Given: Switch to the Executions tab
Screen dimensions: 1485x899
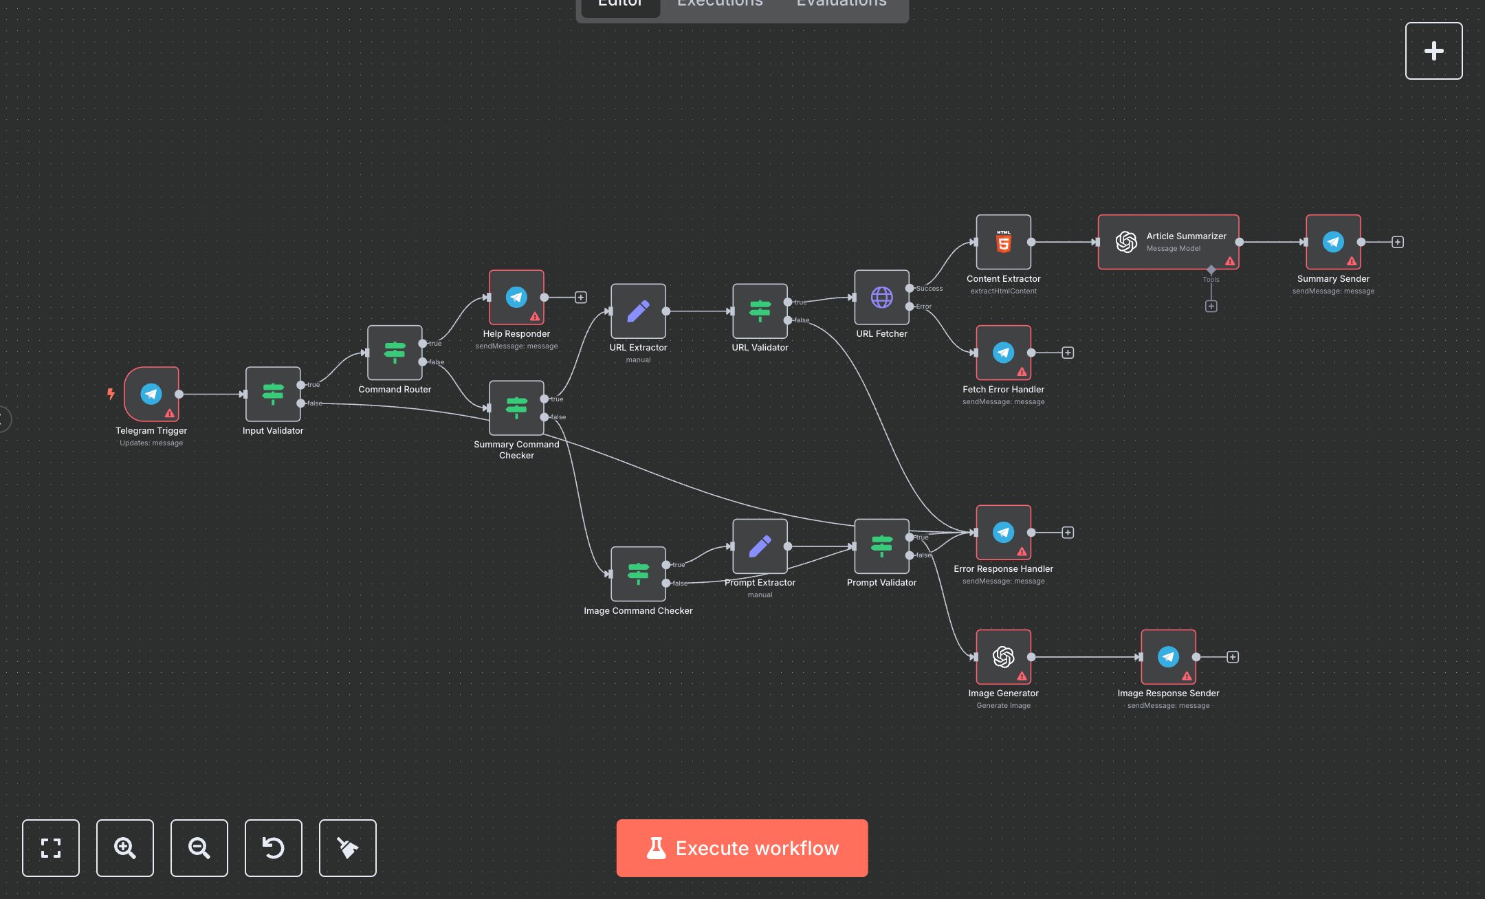Looking at the screenshot, I should pos(720,4).
